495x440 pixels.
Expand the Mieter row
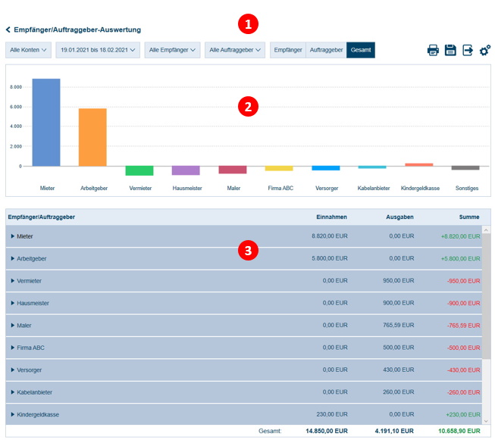13,236
